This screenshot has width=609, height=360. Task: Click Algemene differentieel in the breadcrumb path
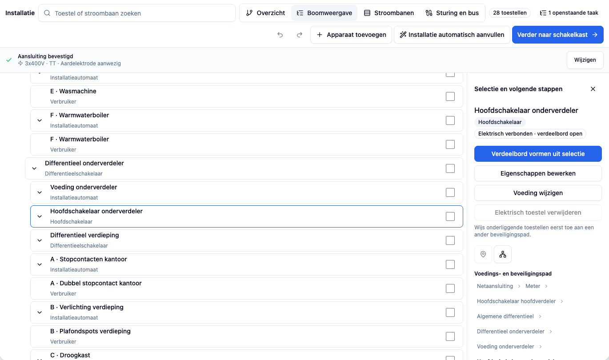[505, 316]
